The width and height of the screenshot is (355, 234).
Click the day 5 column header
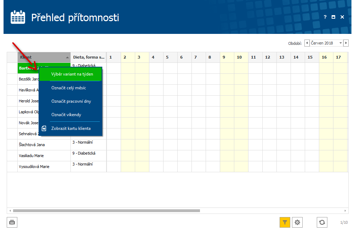[x=170, y=58]
